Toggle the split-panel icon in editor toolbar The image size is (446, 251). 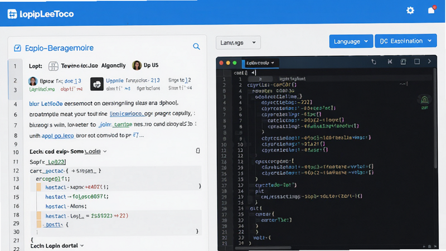point(403,61)
